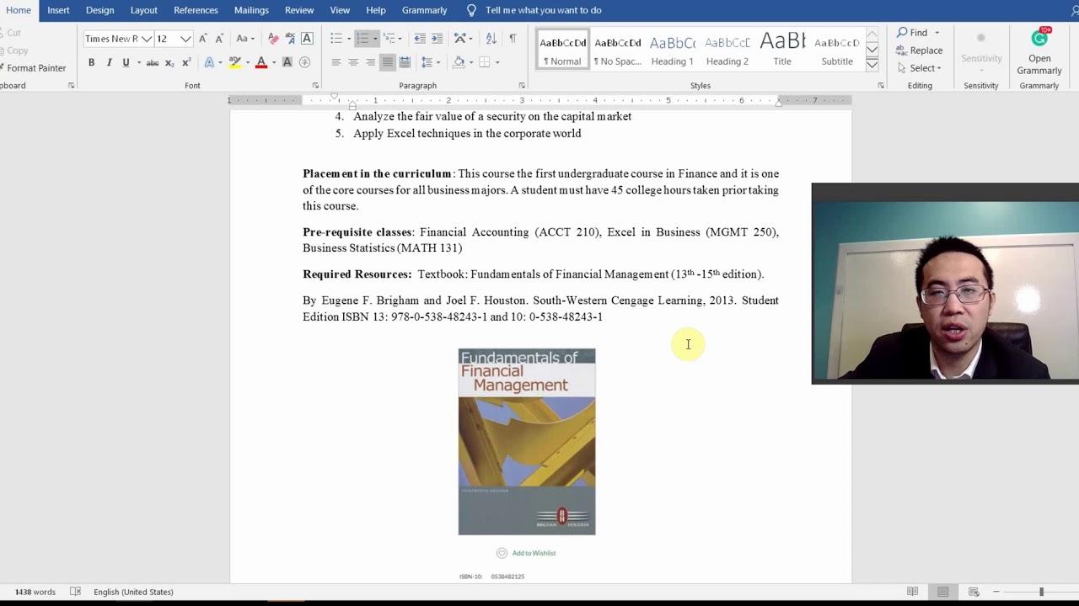Apply the red font color

click(x=261, y=62)
